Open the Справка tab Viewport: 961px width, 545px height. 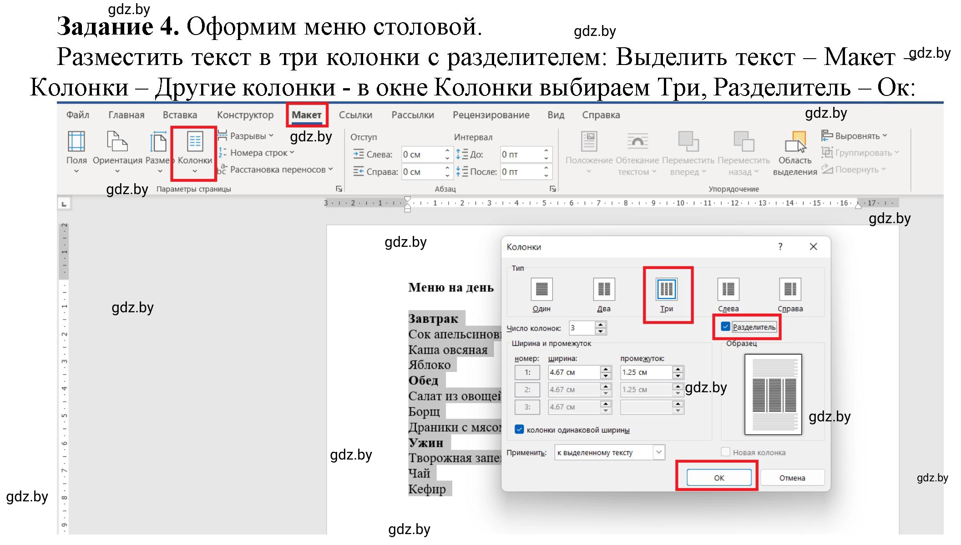601,115
